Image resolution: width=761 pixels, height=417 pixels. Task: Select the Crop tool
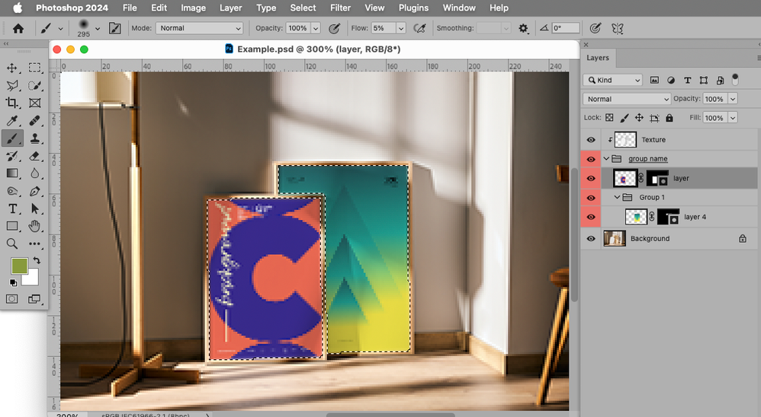tap(12, 103)
